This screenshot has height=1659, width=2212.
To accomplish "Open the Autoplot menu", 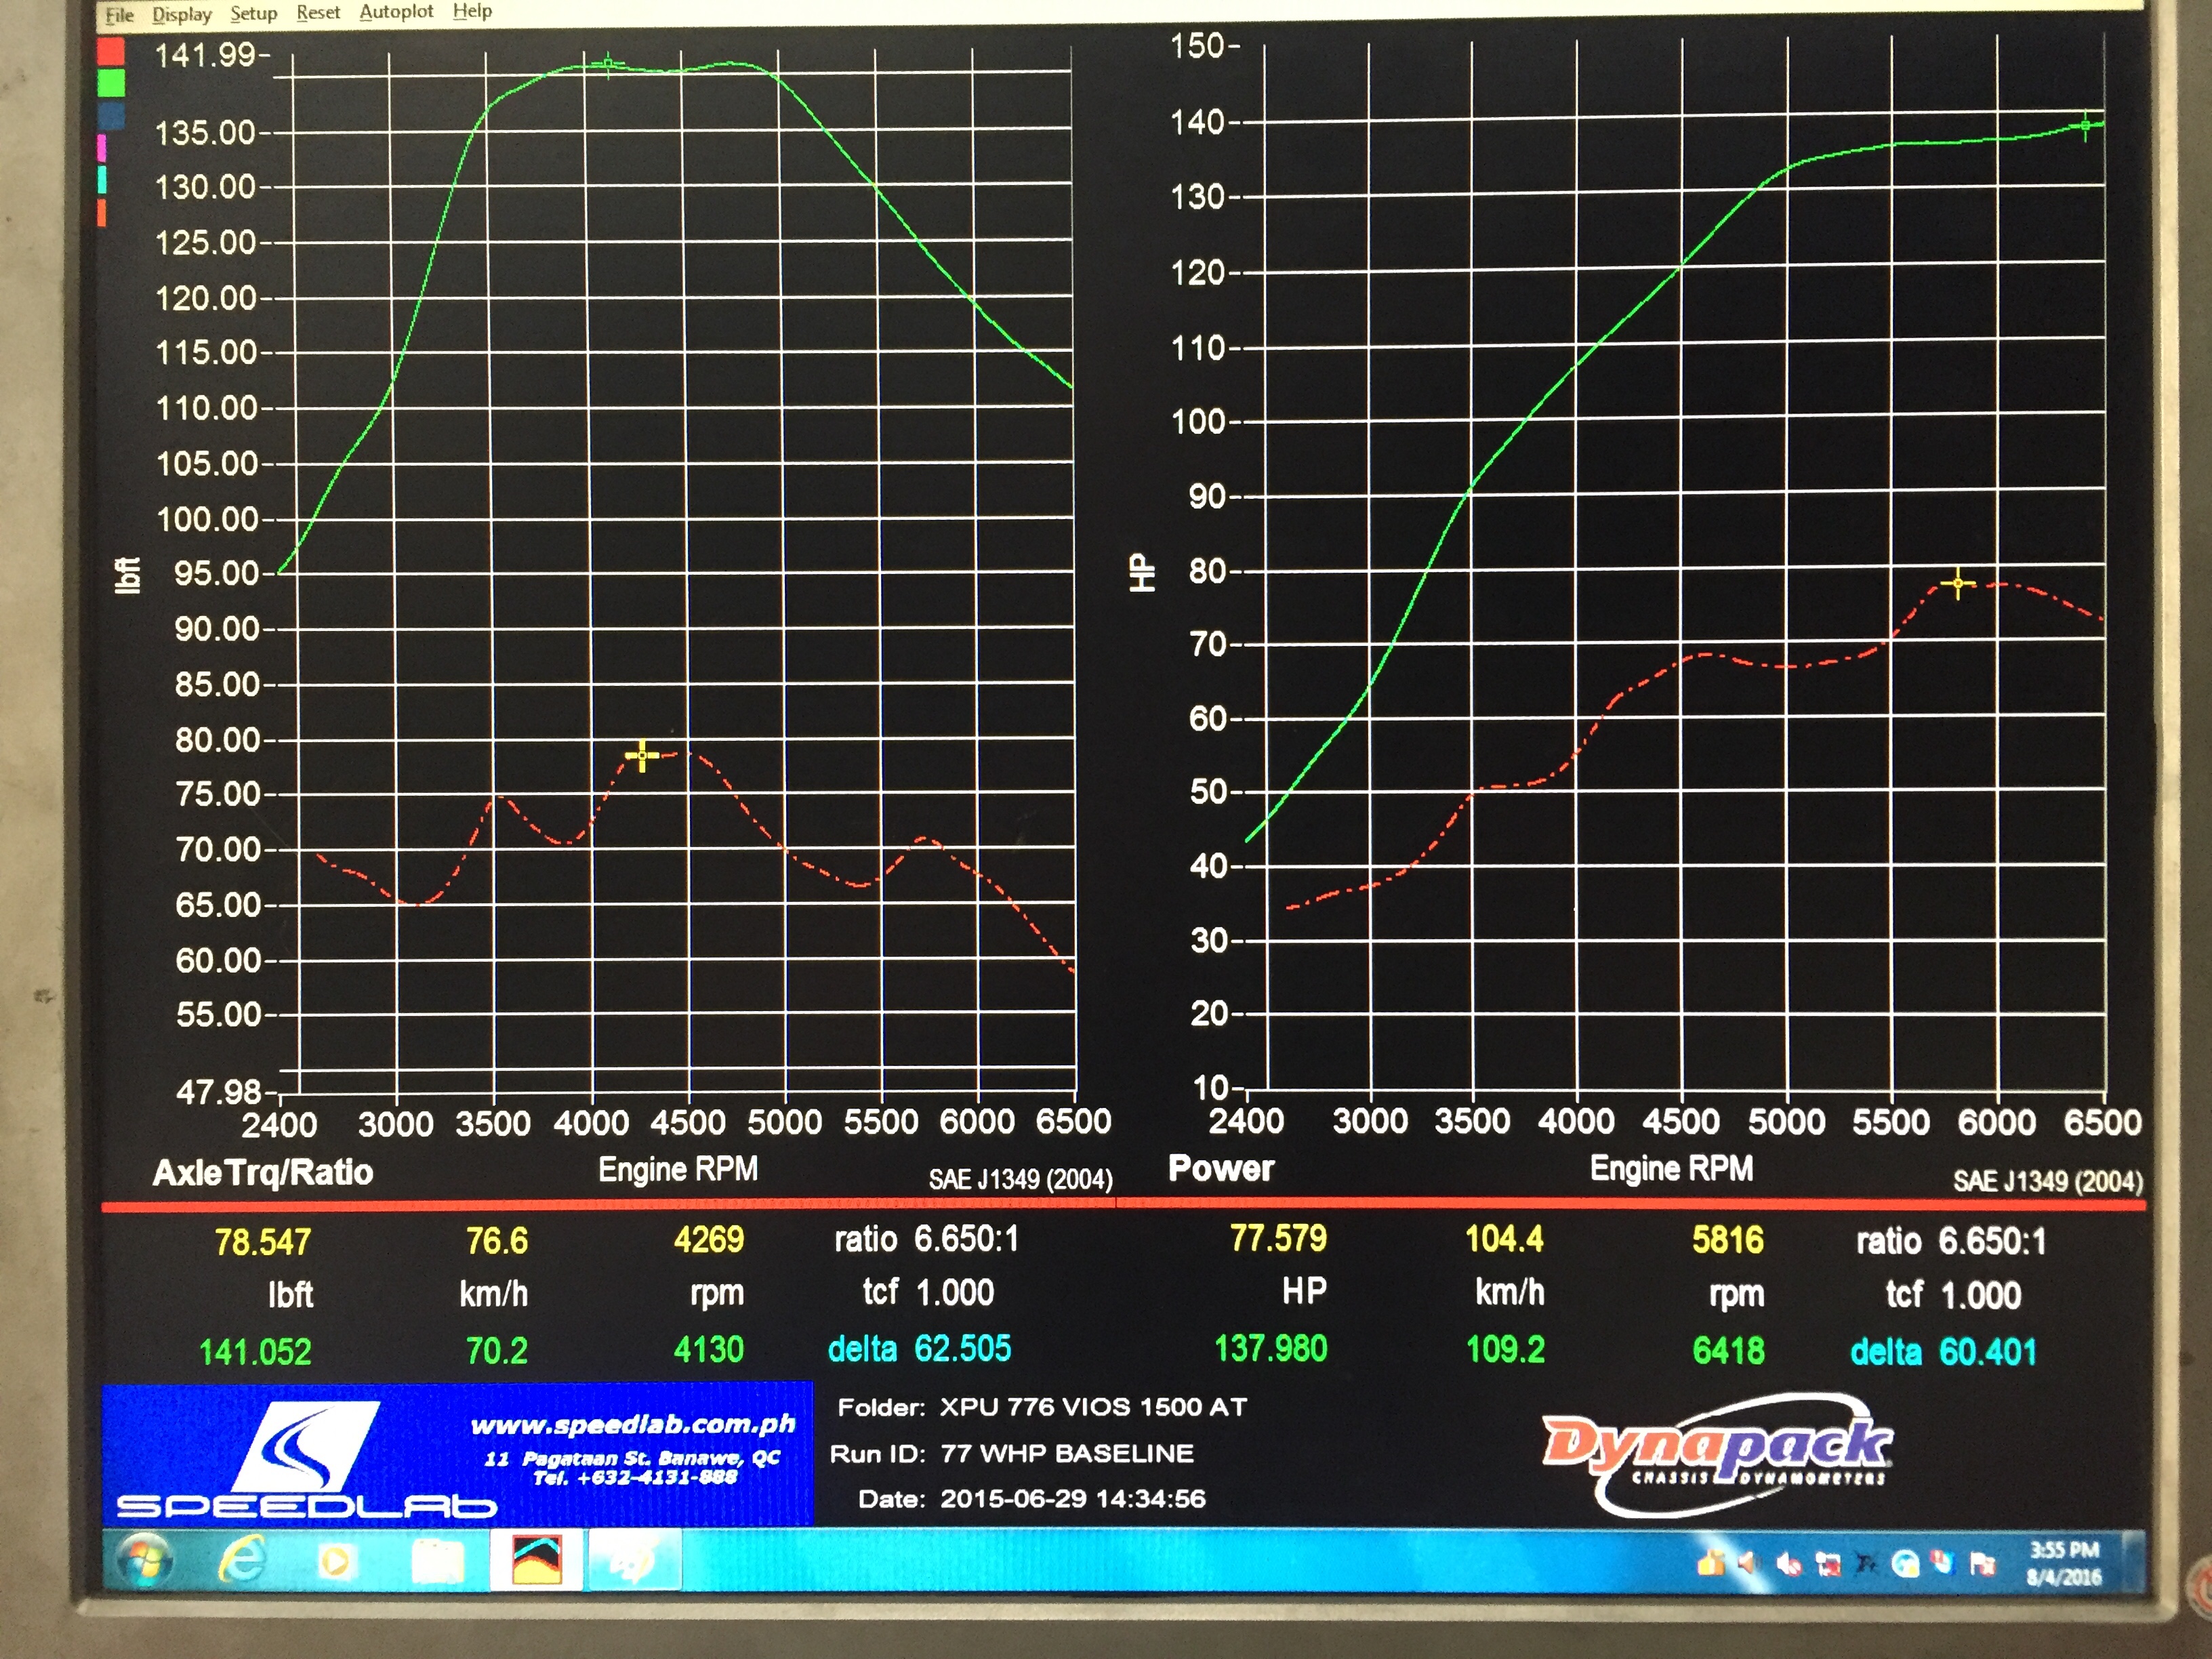I will pos(396,12).
